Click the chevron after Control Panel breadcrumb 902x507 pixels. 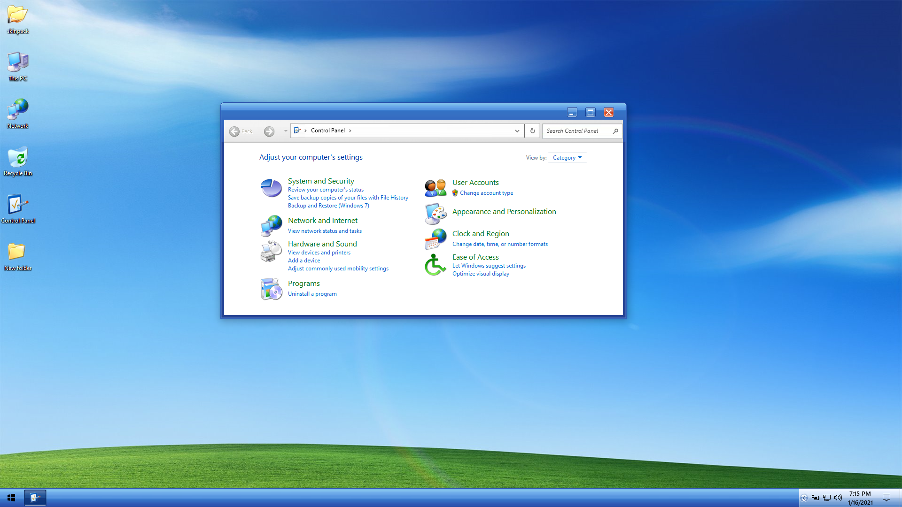(350, 131)
